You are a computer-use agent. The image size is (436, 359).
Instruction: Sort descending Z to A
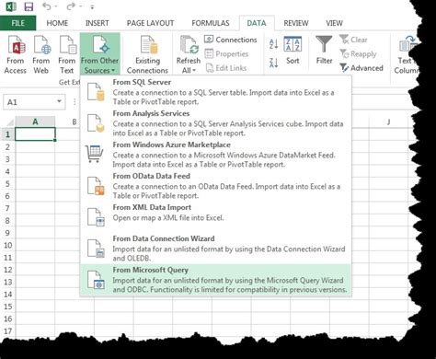tap(273, 63)
